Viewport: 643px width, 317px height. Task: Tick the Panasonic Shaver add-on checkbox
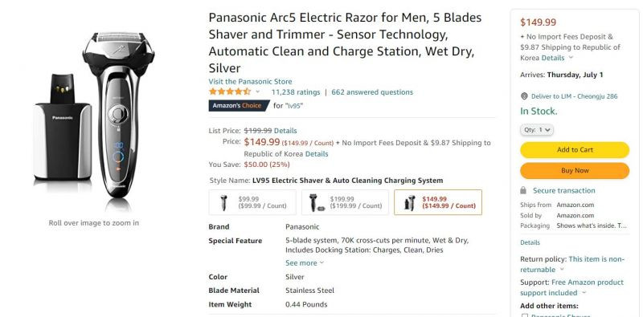[x=524, y=315]
